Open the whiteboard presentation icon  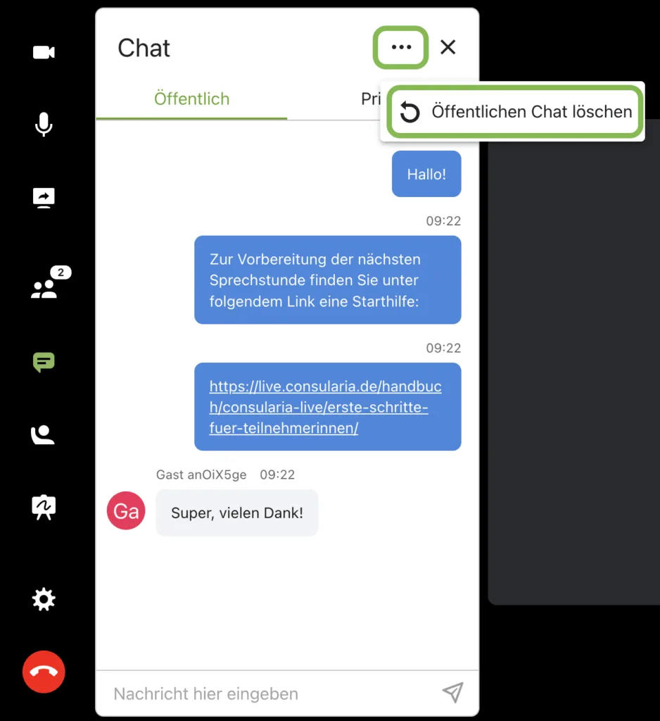pos(44,508)
